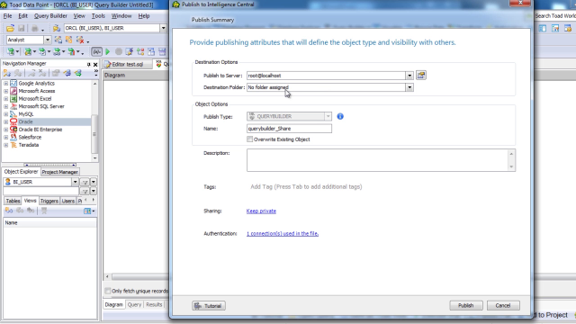The image size is (576, 324).
Task: Select Microsoft Access in connection tree
Action: pos(37,91)
